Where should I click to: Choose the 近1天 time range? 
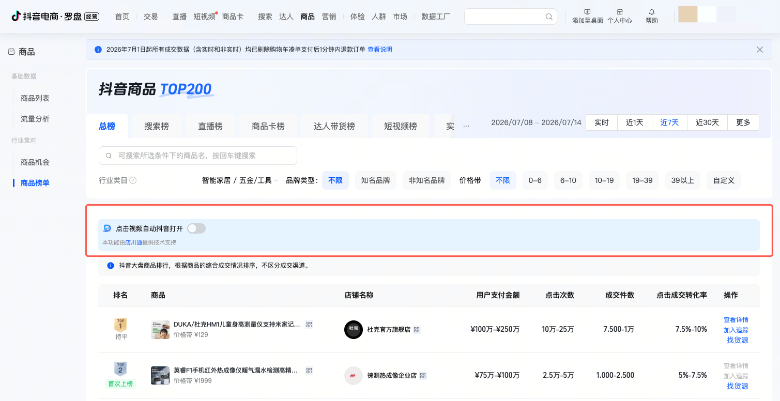coord(635,122)
